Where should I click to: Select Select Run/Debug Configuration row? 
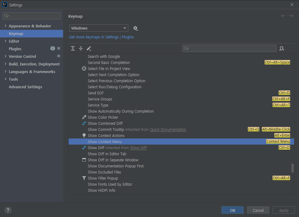(x=181, y=87)
